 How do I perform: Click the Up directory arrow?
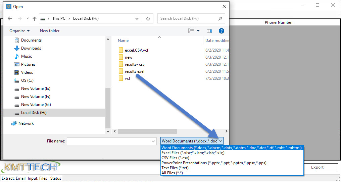pos(35,19)
